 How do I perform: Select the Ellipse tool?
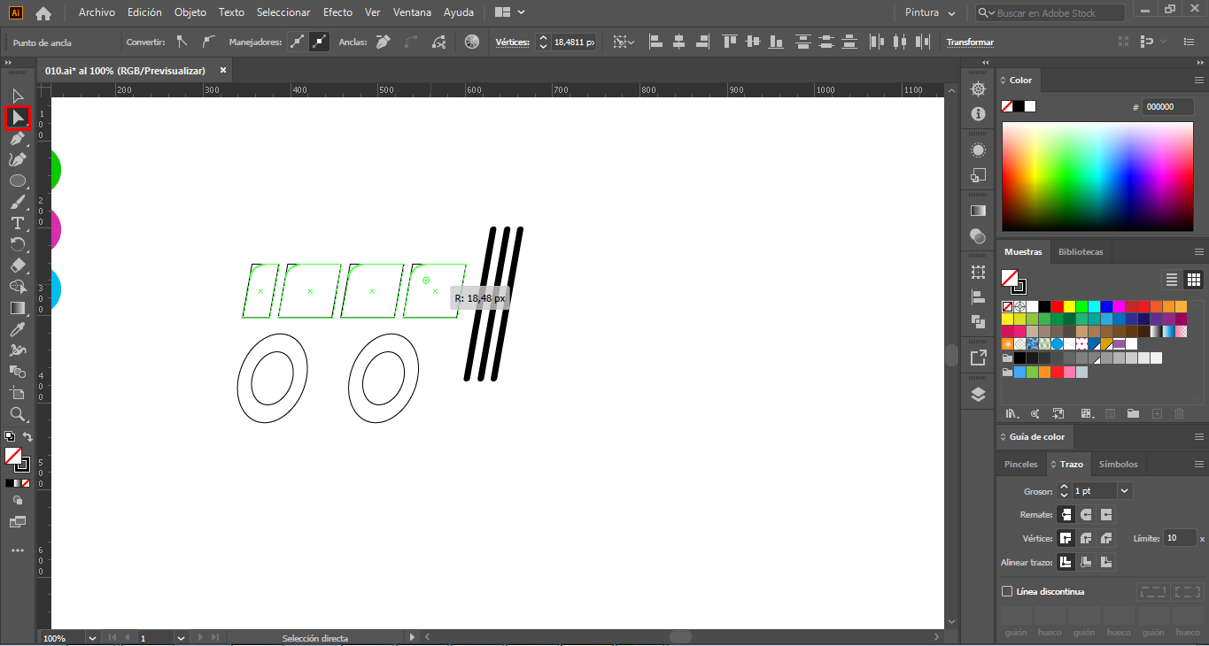18,181
